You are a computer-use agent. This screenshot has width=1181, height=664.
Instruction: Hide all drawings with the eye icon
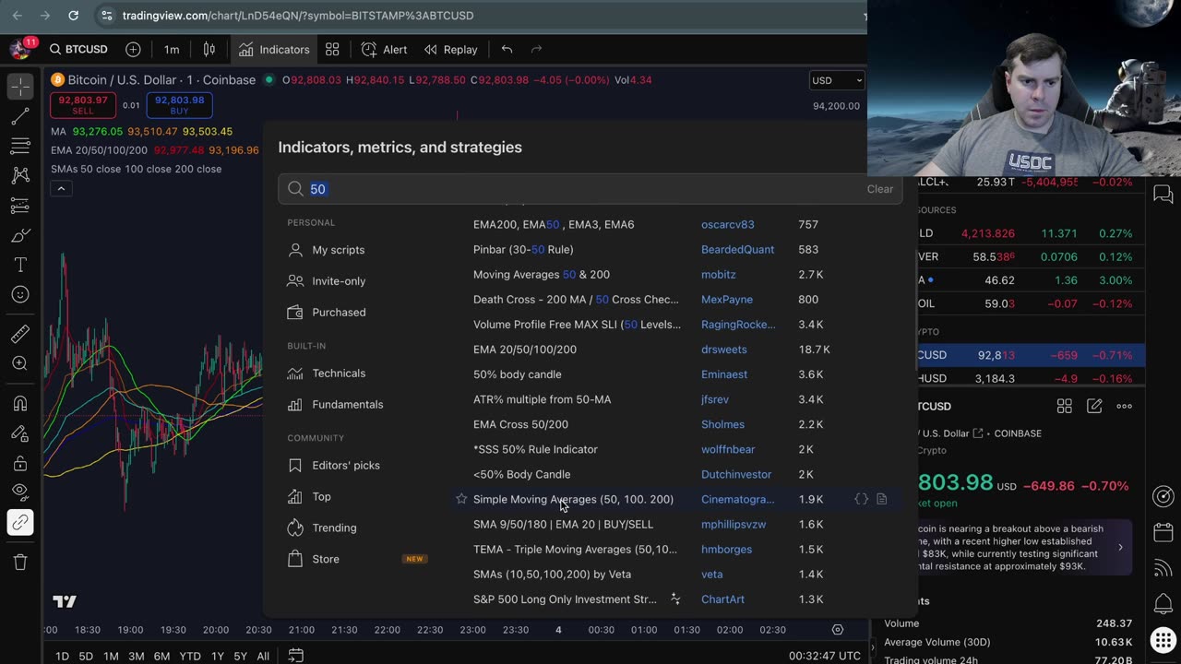tap(20, 492)
